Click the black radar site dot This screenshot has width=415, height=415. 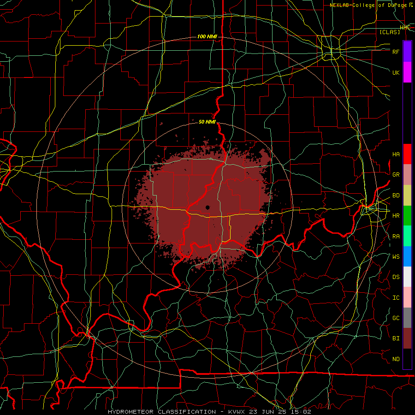click(207, 207)
